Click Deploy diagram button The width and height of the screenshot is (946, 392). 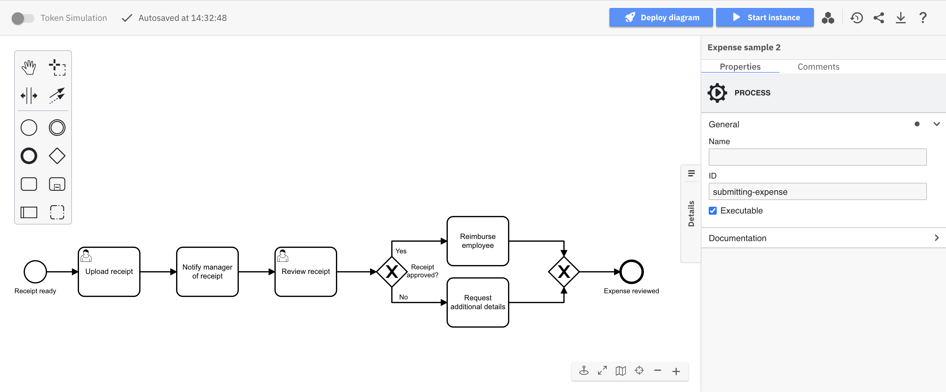pyautogui.click(x=660, y=17)
